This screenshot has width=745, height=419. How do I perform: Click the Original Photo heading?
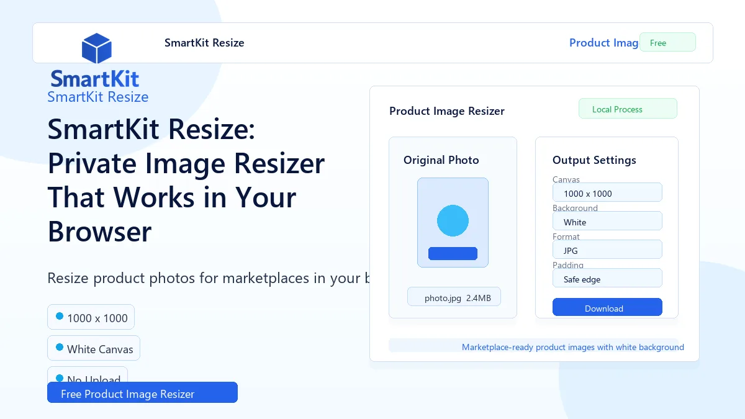[x=441, y=160]
